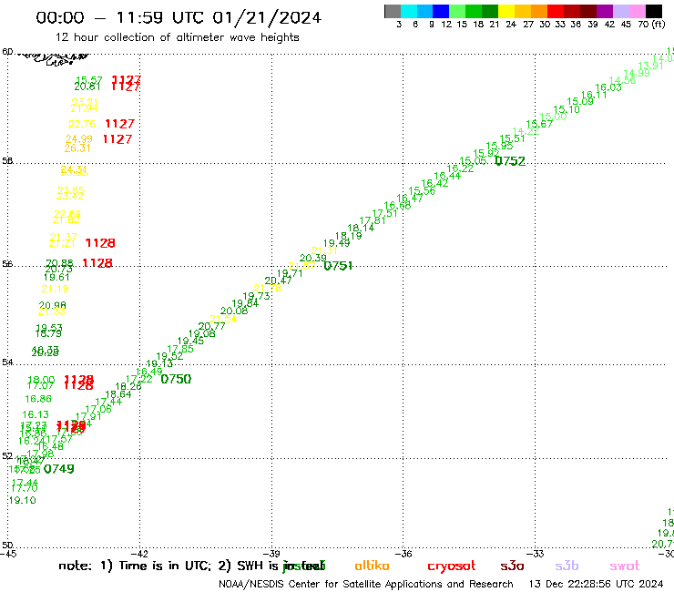Click the 'altika' satellite legend label
674x592 pixels.
point(372,566)
